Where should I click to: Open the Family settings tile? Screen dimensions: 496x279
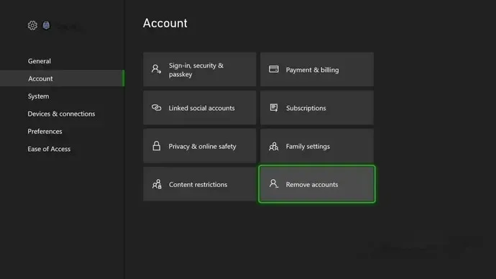point(316,146)
